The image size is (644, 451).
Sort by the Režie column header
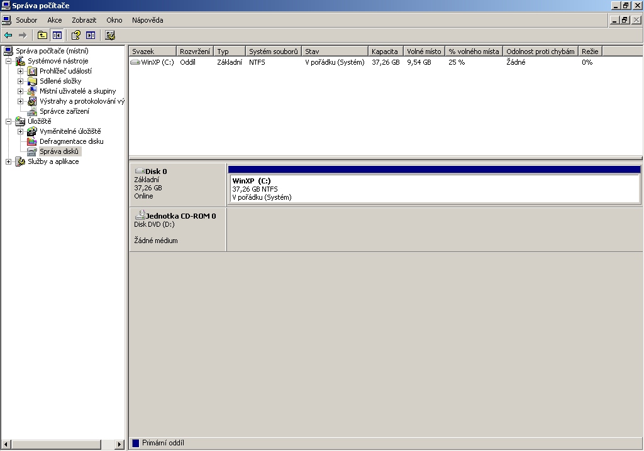[x=590, y=52]
